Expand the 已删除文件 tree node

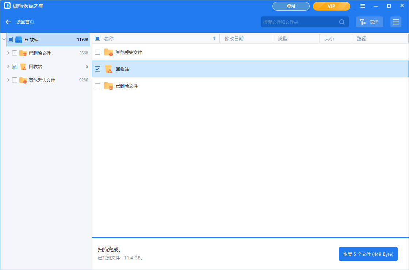pos(8,53)
